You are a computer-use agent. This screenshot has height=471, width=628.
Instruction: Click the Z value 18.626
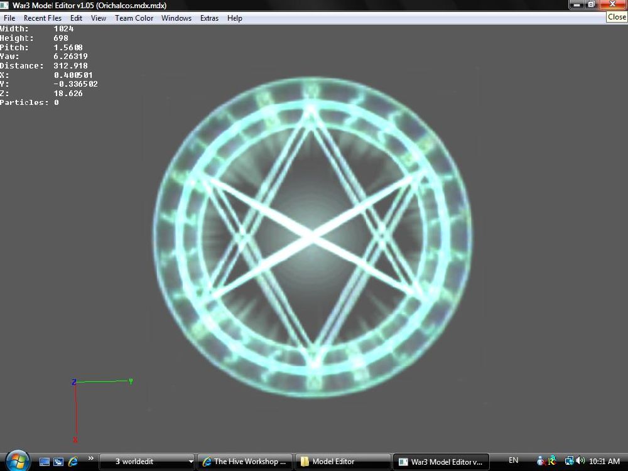click(68, 94)
